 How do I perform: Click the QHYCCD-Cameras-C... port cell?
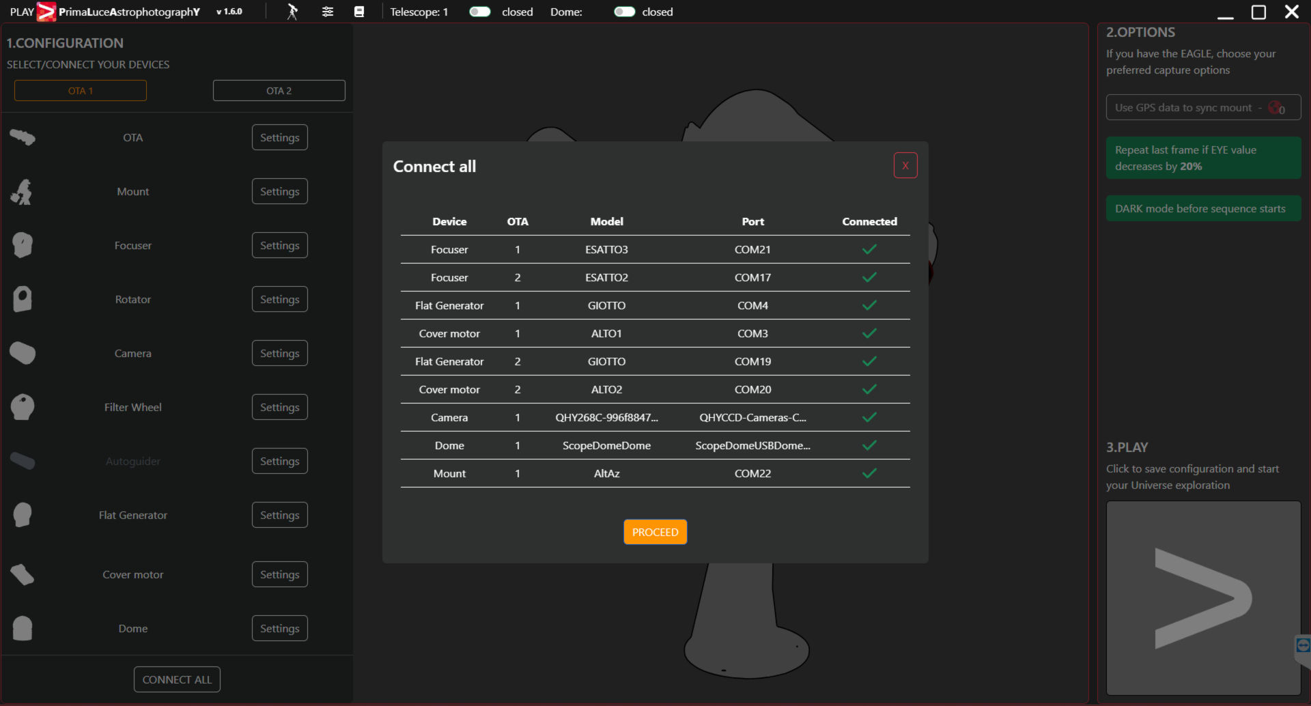pyautogui.click(x=752, y=417)
